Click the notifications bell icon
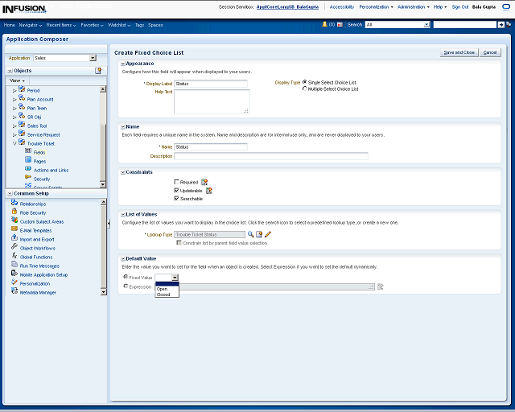This screenshot has height=412, width=515. click(x=325, y=25)
